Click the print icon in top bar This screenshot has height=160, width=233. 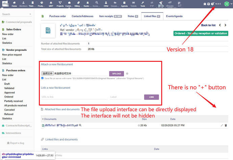click(208, 4)
